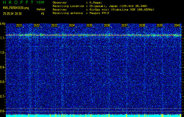Image resolution: width=184 pixels, height=117 pixels.
Task: Click the date stamp 25.05.04 20:30
Action: click(x=12, y=14)
